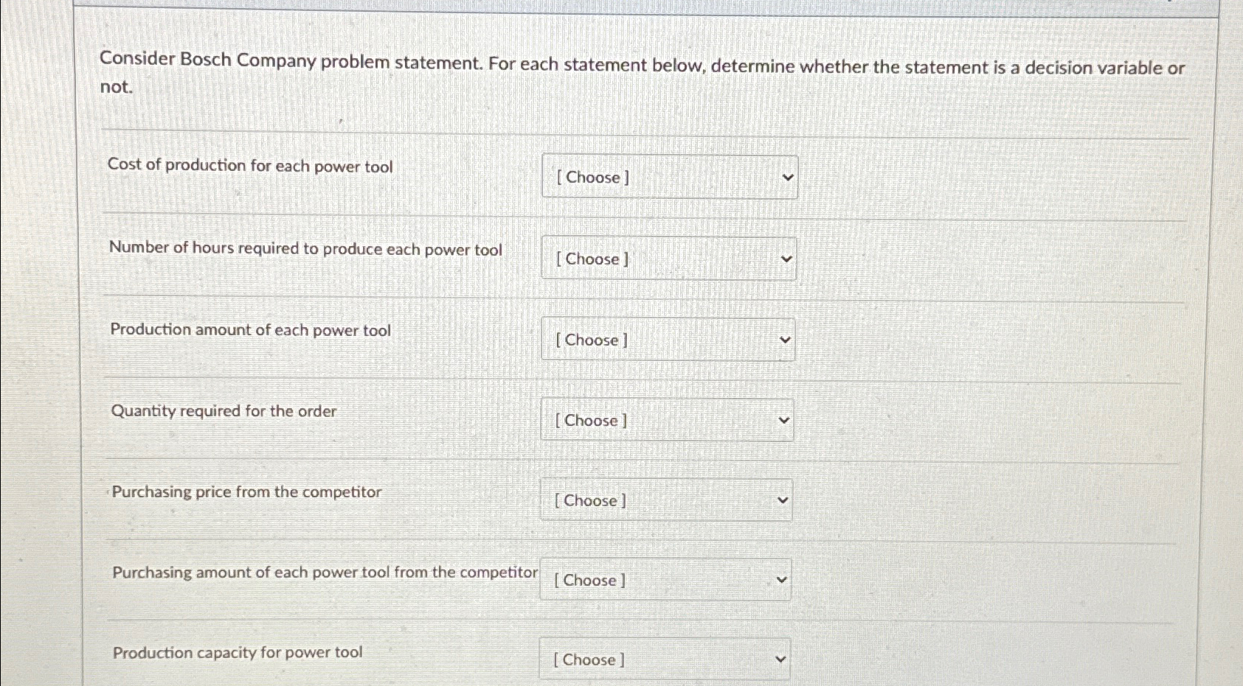Select the Production amount of each power tool label
The height and width of the screenshot is (686, 1243).
pos(249,330)
